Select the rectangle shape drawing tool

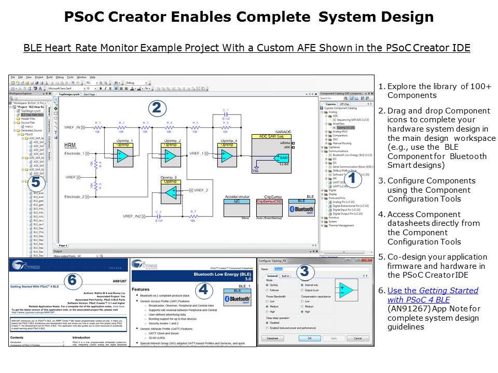point(56,113)
